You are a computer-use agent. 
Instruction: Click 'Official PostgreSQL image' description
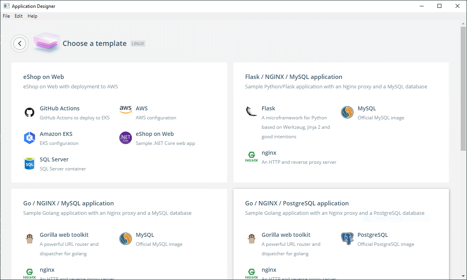(x=386, y=244)
